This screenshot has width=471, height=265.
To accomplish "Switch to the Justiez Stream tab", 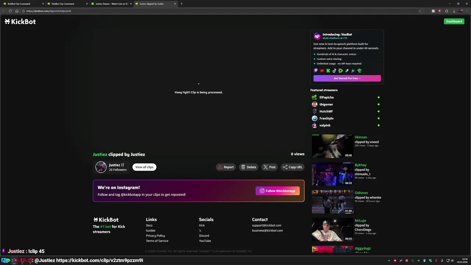I will point(111,4).
